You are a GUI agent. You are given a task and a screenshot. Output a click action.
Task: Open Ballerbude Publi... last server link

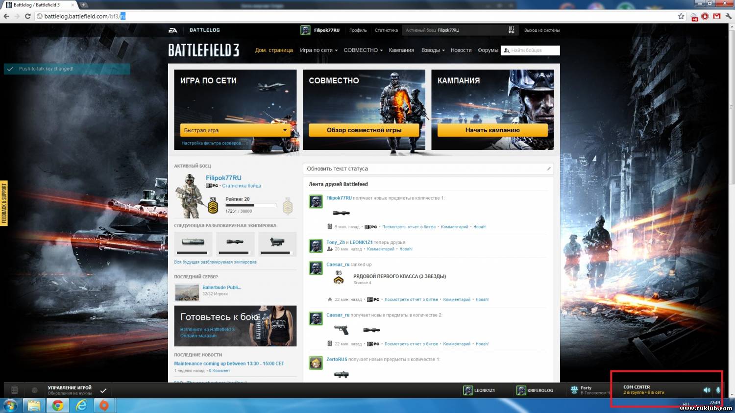pyautogui.click(x=222, y=288)
